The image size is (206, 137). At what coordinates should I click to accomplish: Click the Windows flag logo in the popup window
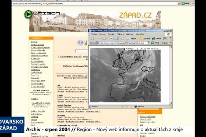[168, 34]
